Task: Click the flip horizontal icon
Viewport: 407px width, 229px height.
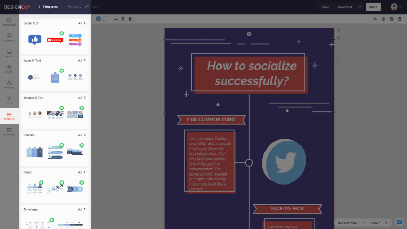Action: (116, 19)
